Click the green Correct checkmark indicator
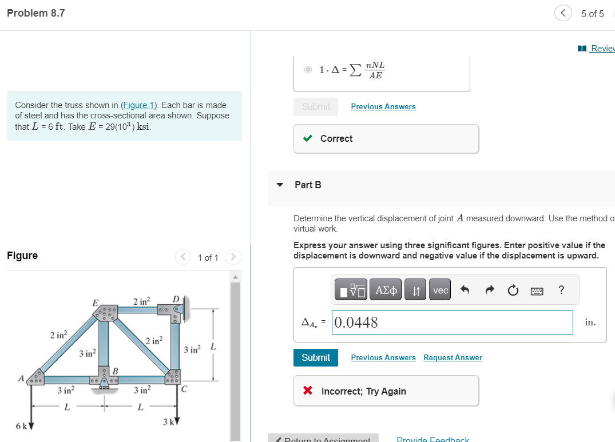 click(x=307, y=138)
